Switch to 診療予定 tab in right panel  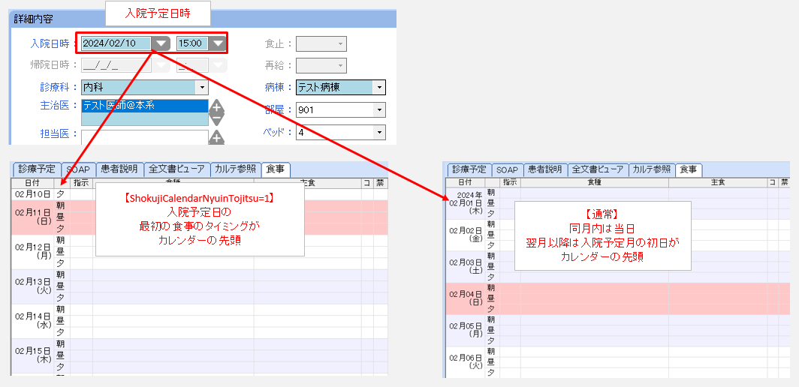pyautogui.click(x=470, y=169)
